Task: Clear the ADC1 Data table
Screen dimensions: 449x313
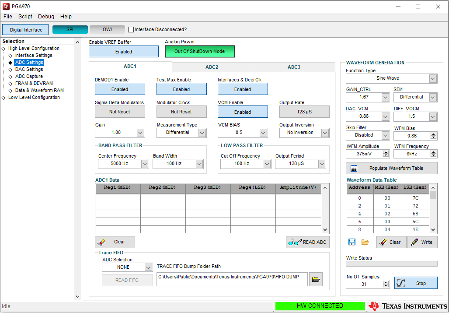Action: (x=115, y=242)
